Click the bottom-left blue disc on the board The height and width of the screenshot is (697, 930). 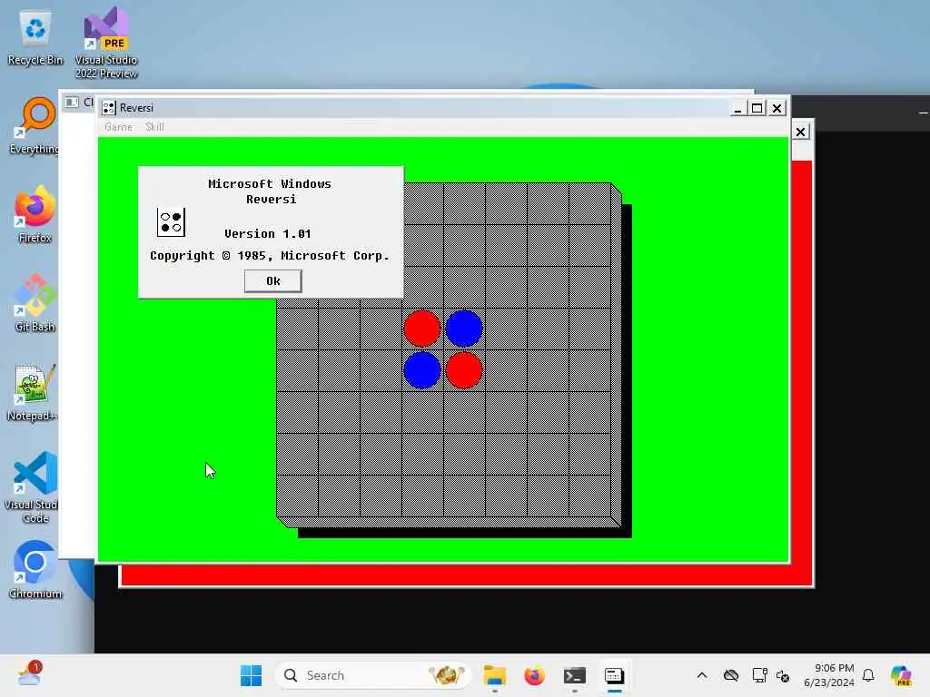422,370
